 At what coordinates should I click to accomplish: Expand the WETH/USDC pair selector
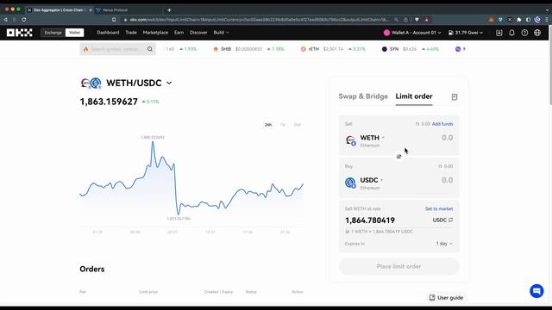tap(169, 83)
